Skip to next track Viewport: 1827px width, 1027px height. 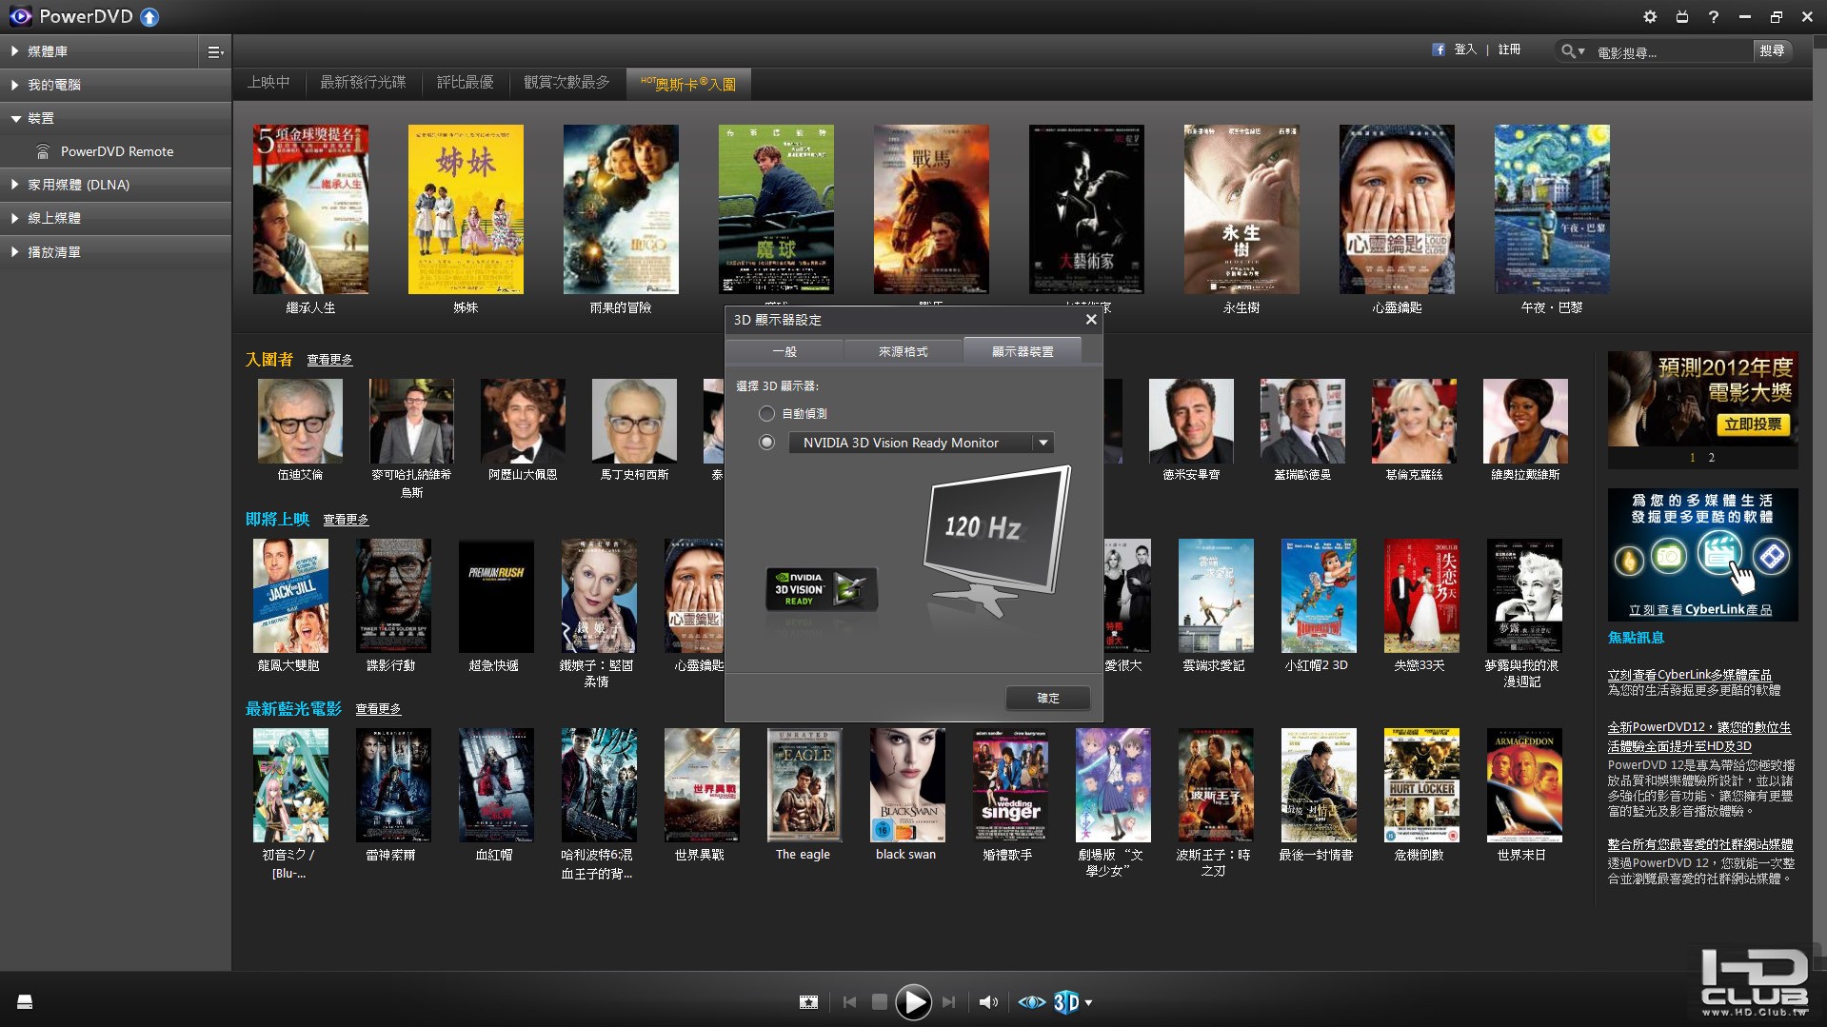(948, 1002)
